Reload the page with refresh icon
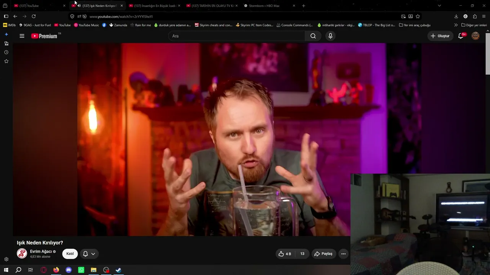490x275 pixels. pyautogui.click(x=34, y=16)
